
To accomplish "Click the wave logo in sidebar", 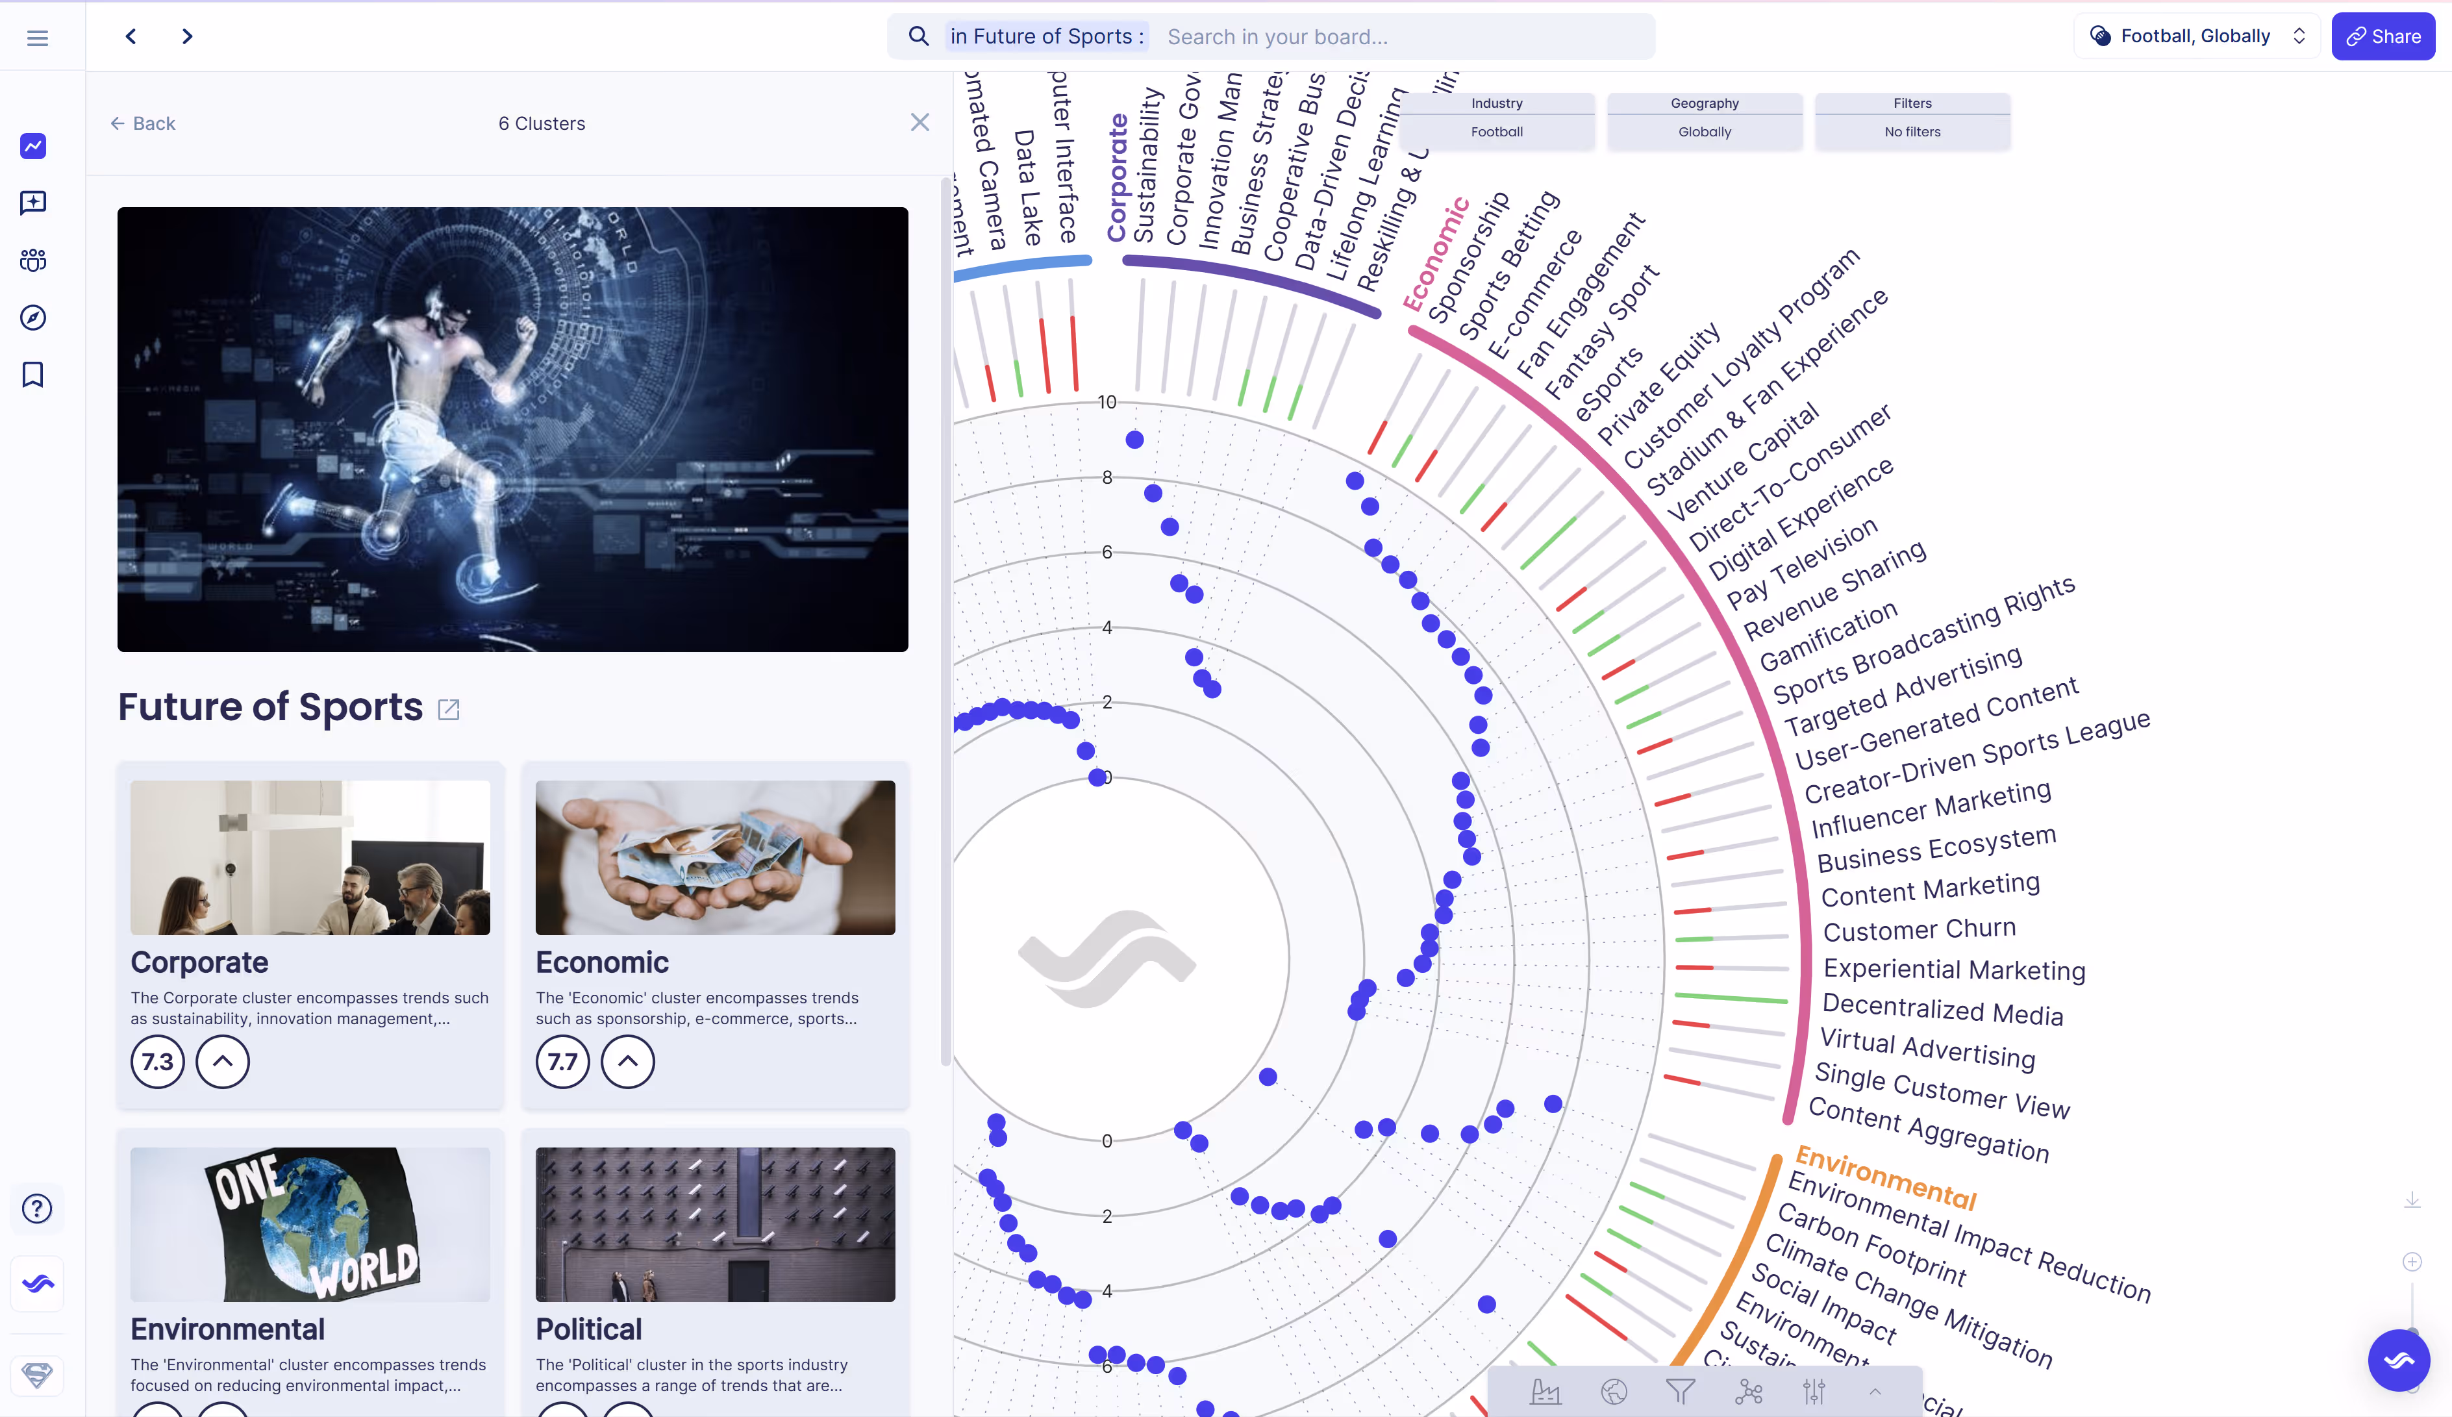I will [x=37, y=1284].
